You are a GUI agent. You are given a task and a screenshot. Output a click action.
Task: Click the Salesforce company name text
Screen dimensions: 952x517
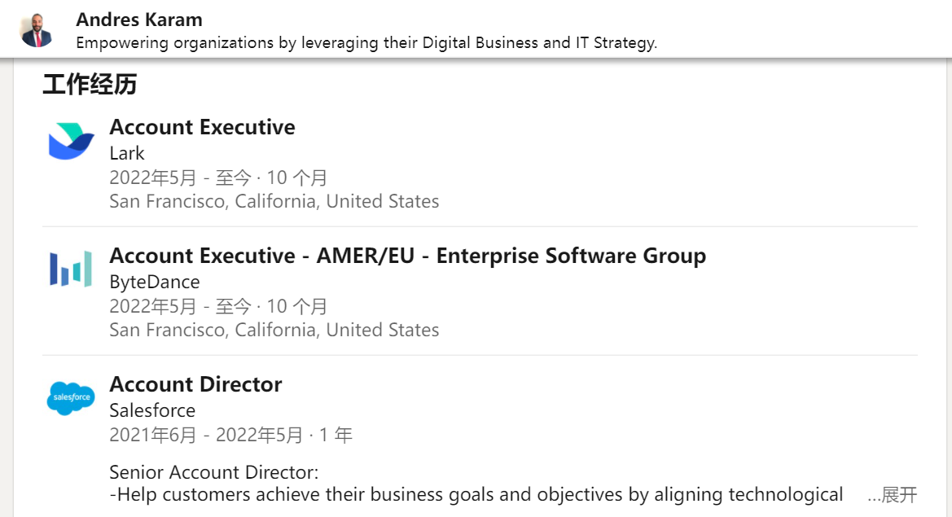152,410
